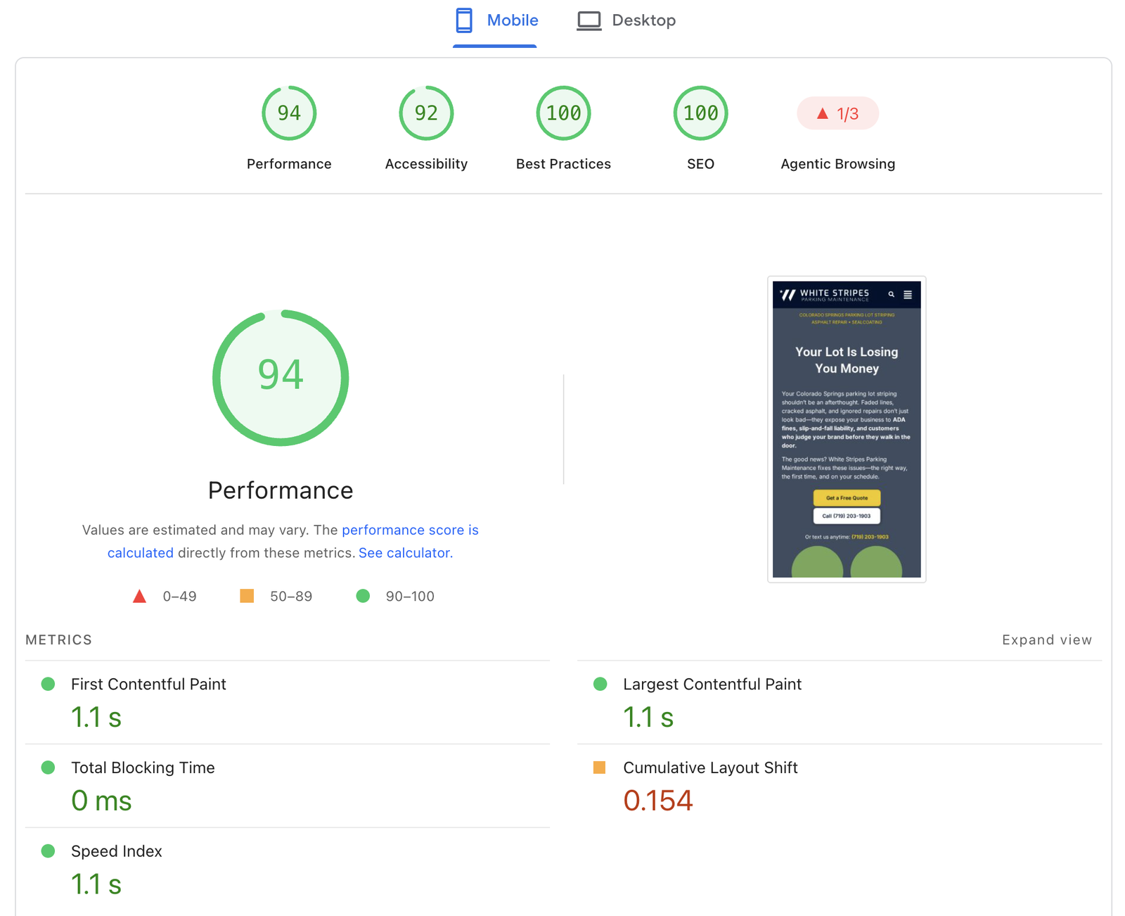
Task: Switch to the Mobile tab
Action: click(x=496, y=20)
